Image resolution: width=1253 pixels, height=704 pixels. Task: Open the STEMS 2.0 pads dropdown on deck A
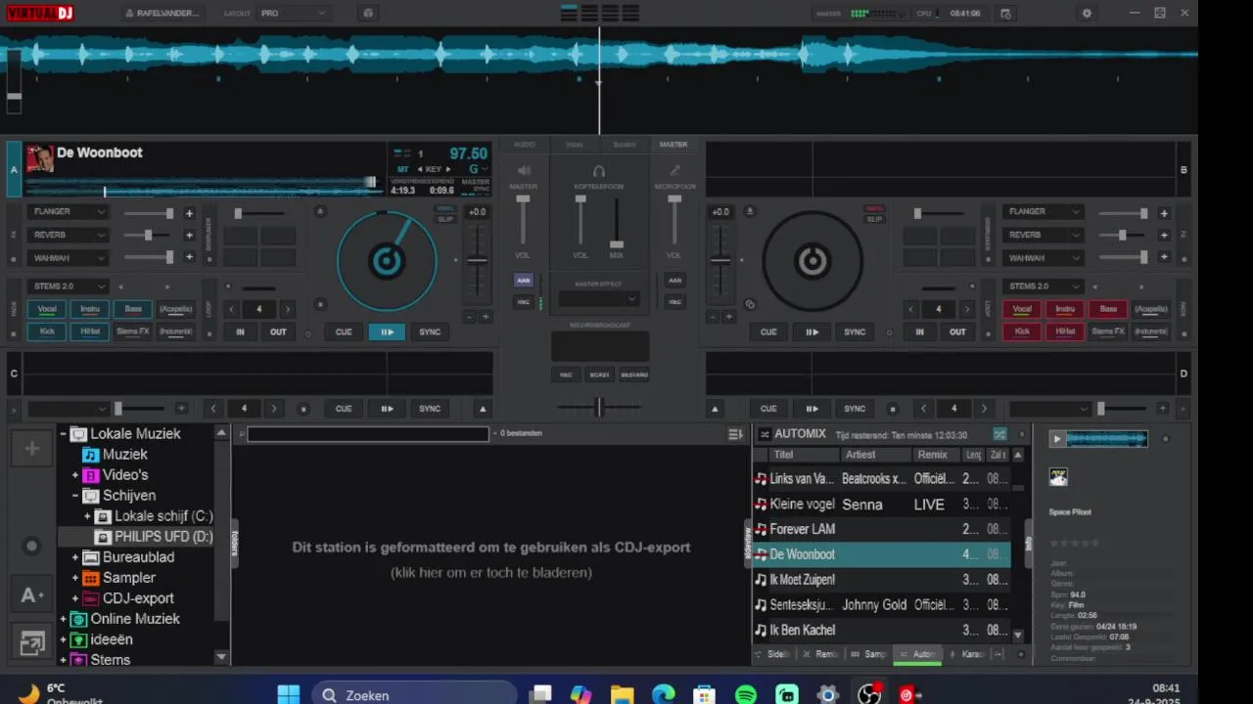[x=68, y=286]
